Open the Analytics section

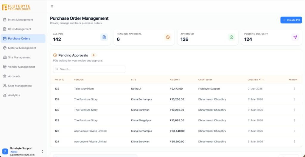23,95
